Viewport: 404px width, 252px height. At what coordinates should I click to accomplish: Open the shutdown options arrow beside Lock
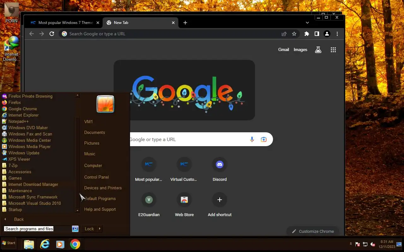click(100, 229)
